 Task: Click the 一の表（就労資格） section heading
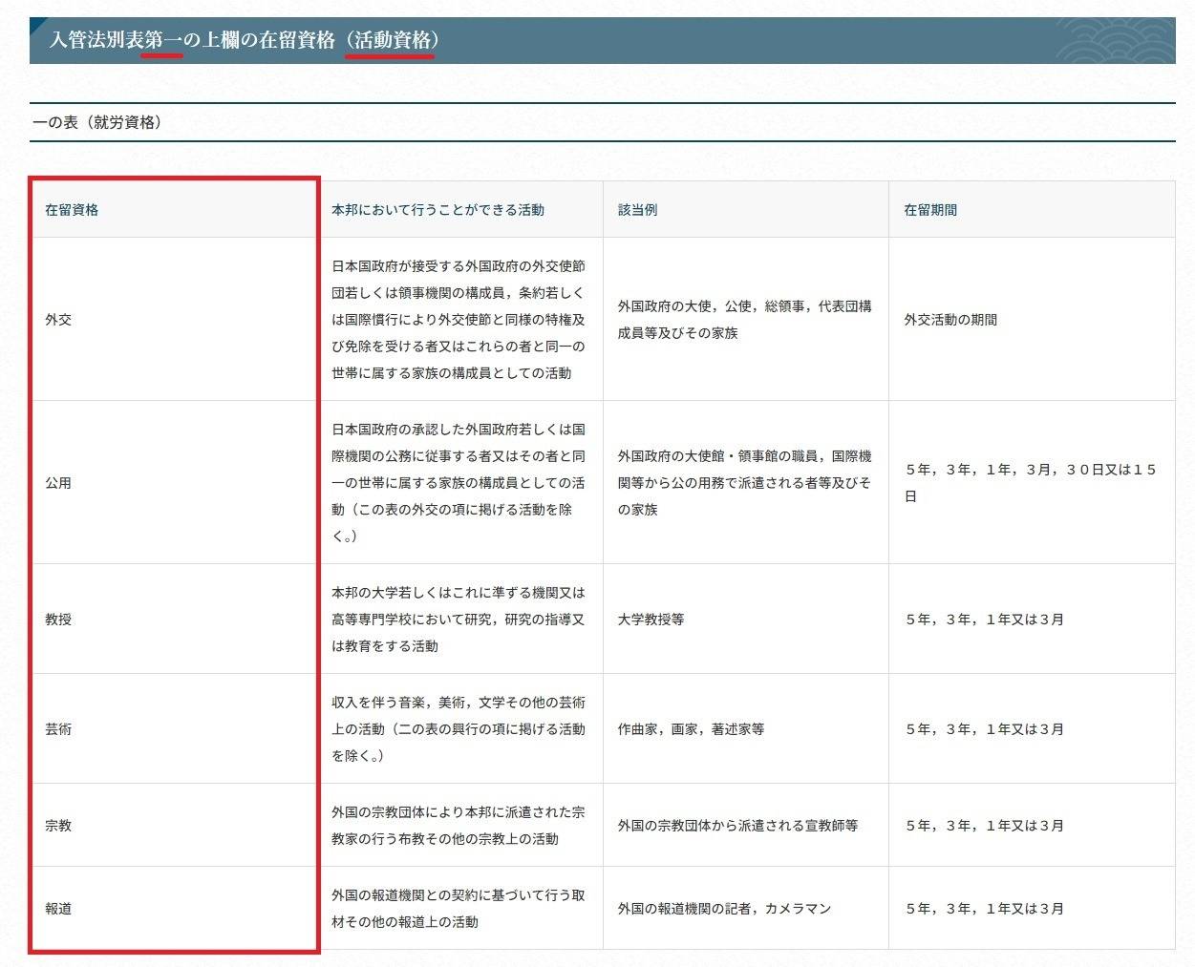(x=97, y=122)
